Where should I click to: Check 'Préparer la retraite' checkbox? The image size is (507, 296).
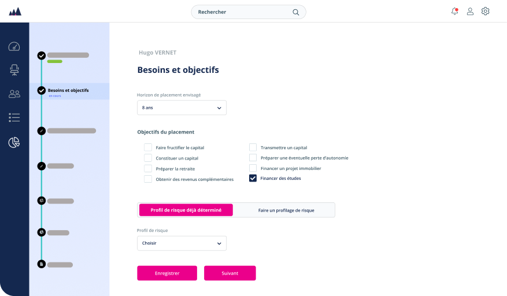[x=148, y=169]
